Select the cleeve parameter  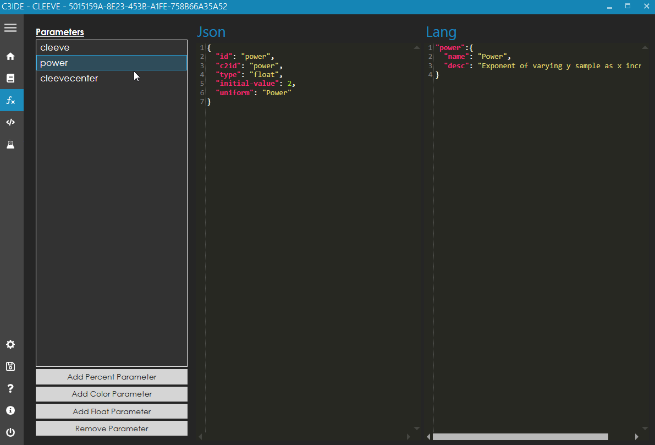(112, 48)
